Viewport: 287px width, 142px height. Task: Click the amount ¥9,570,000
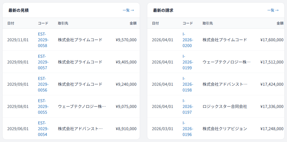[126, 40]
